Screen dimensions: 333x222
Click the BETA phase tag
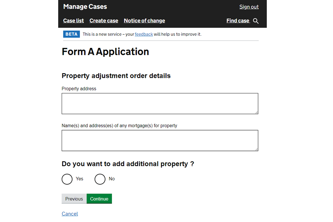coord(71,34)
